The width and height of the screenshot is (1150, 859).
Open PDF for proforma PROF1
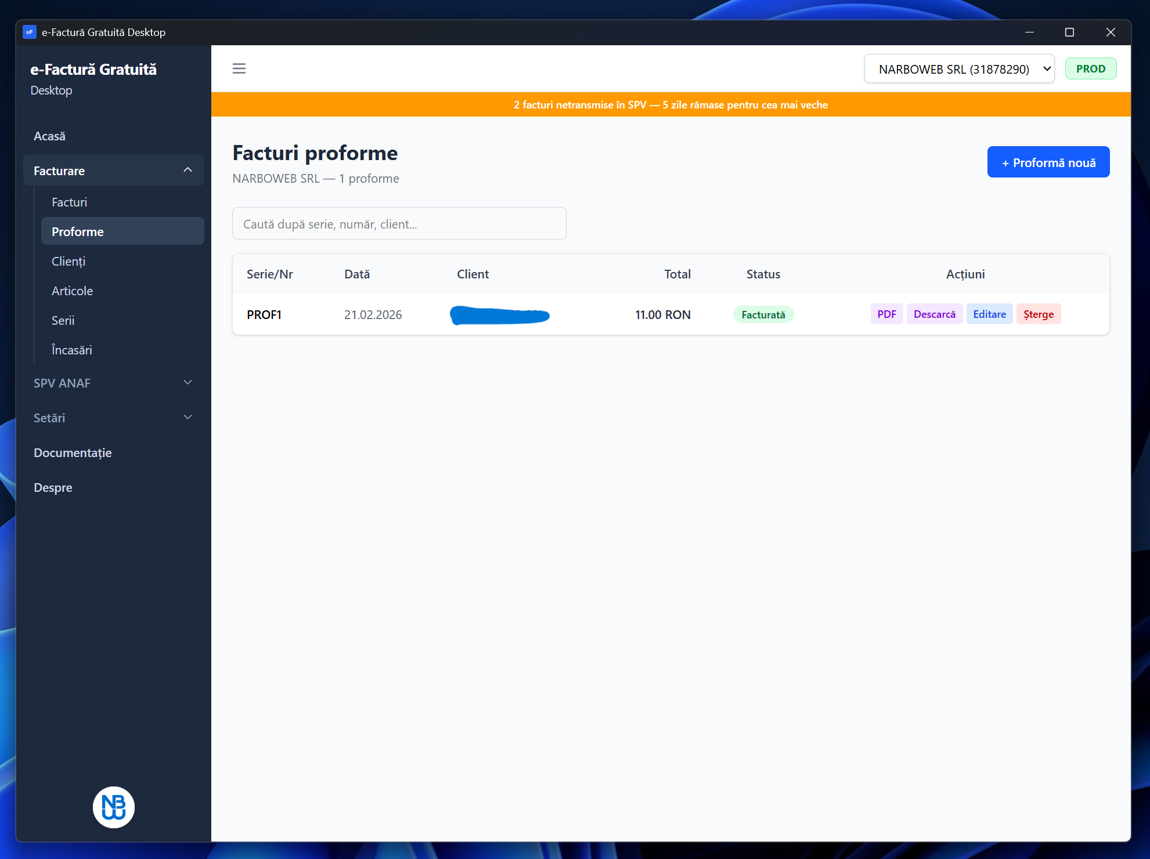tap(886, 314)
